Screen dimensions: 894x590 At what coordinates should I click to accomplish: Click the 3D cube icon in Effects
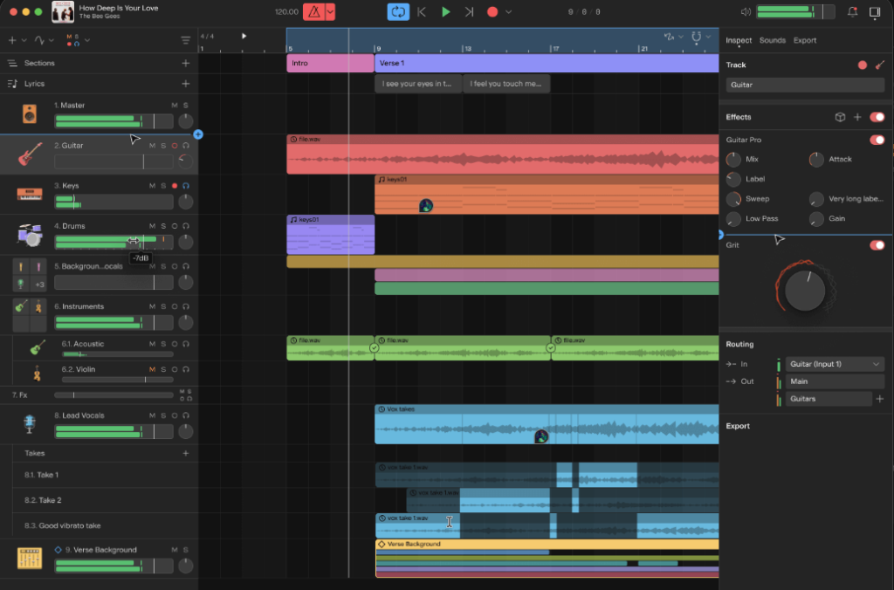(x=840, y=117)
